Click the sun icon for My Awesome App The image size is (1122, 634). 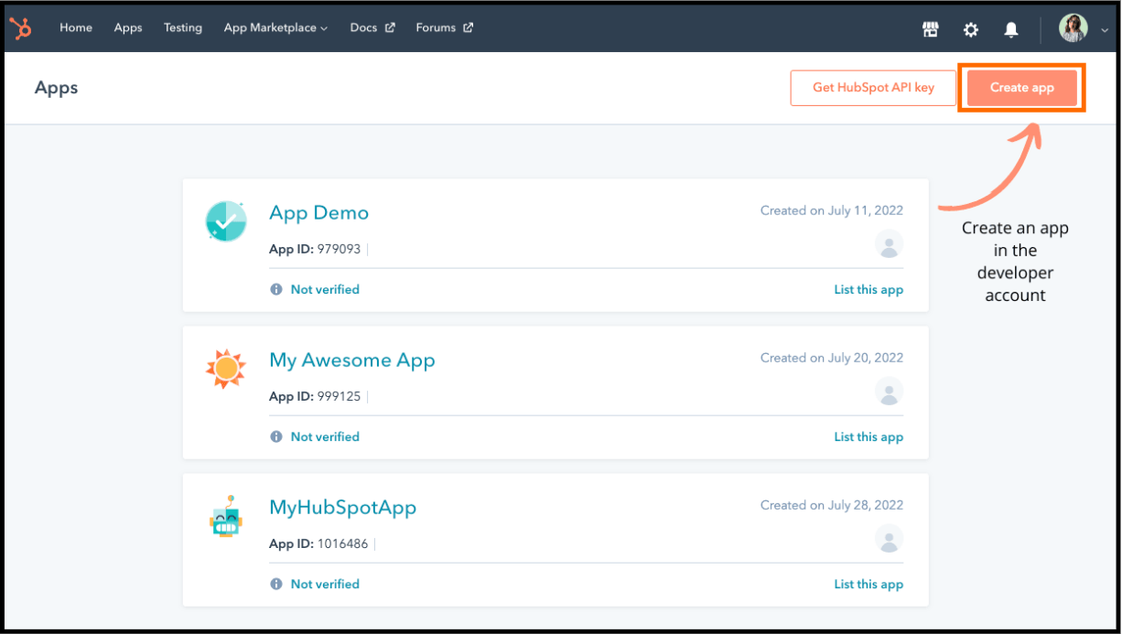[x=226, y=368]
